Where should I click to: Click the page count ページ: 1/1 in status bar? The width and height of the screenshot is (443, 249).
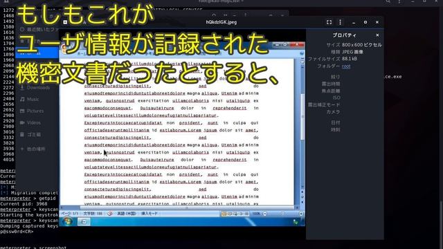(69, 214)
